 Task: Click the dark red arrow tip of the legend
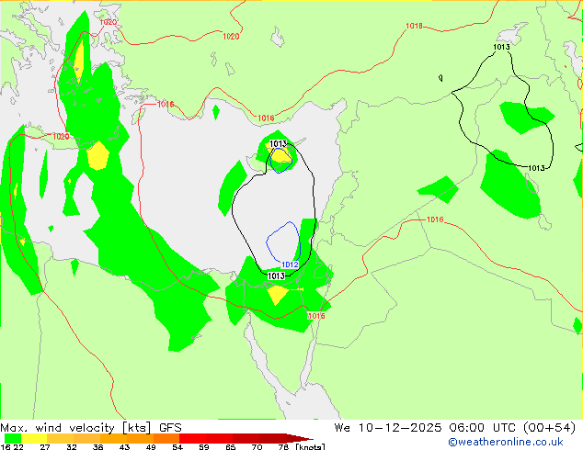click(300, 438)
